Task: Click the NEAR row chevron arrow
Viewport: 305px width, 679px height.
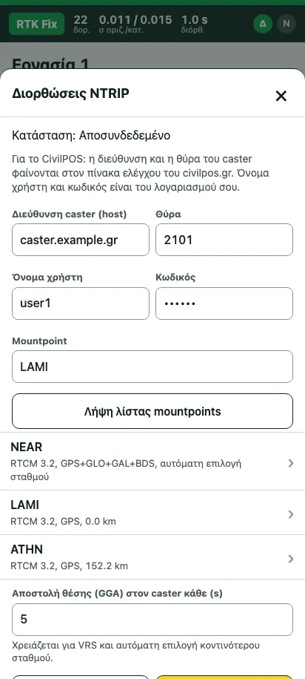Action: (x=291, y=463)
